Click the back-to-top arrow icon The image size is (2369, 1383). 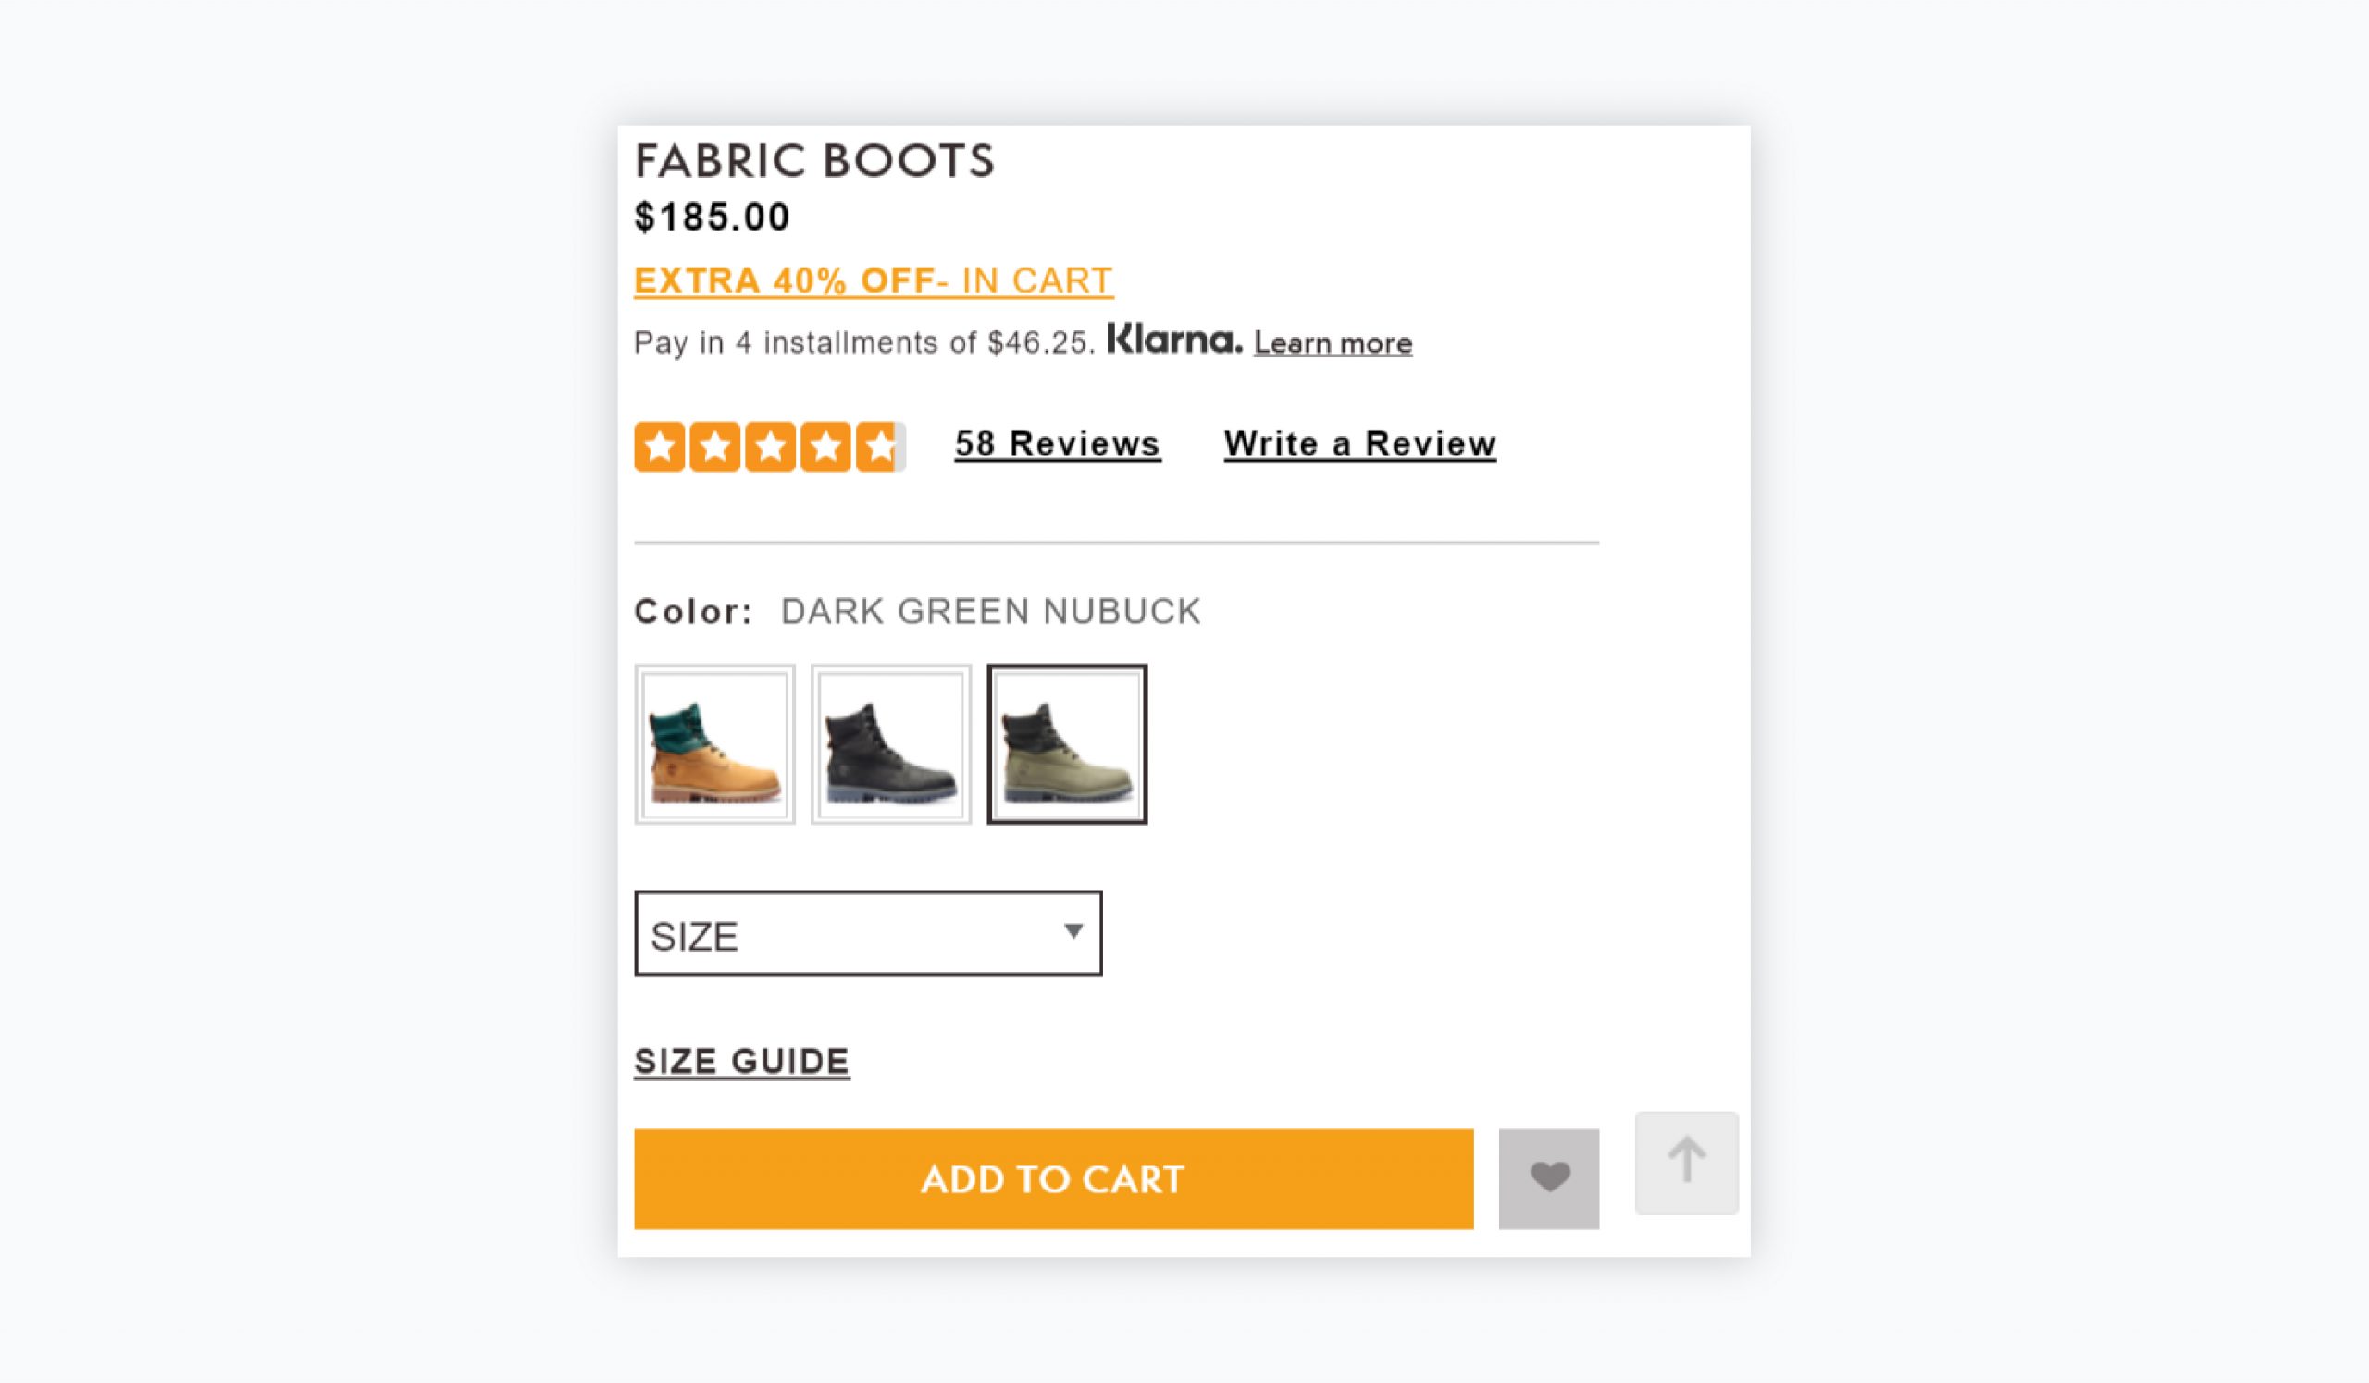coord(1685,1162)
